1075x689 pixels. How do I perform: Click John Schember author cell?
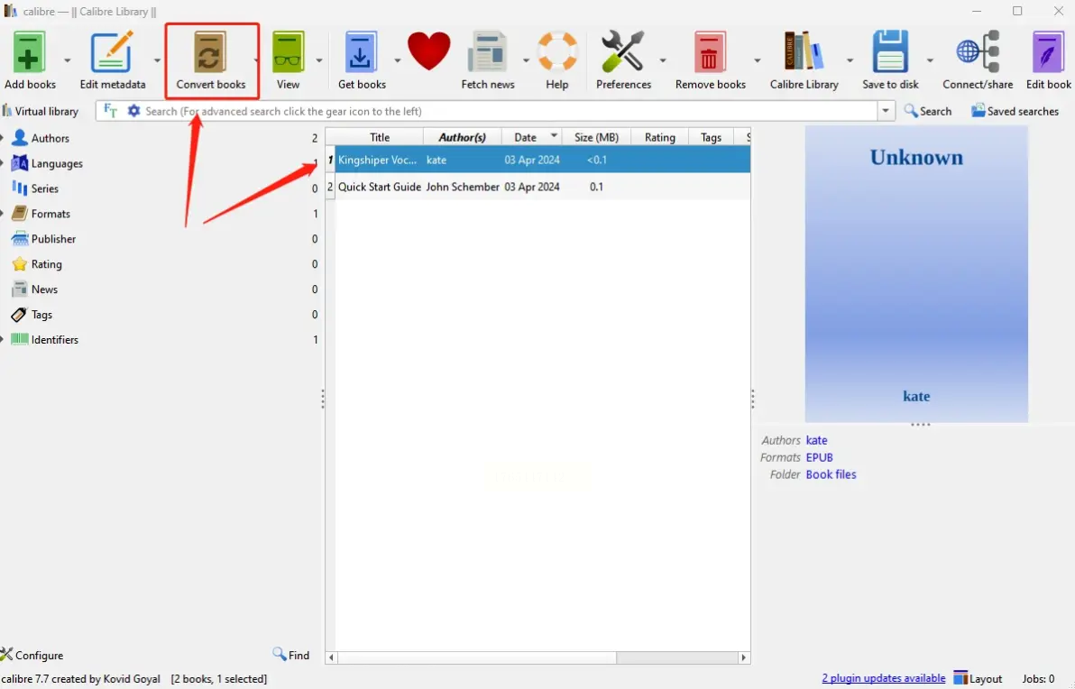463,187
